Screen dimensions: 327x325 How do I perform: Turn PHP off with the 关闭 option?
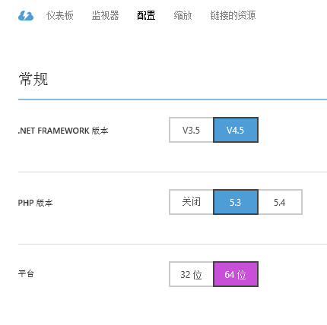coord(191,202)
